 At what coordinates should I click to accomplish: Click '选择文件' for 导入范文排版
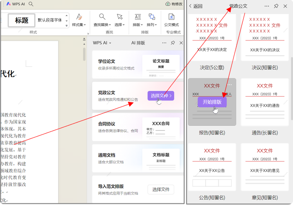click(161, 189)
